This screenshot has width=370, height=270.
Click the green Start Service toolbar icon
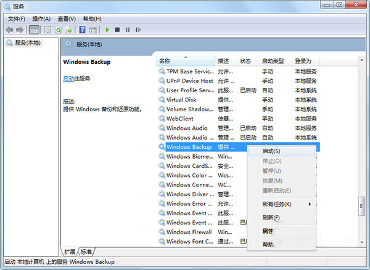107,30
